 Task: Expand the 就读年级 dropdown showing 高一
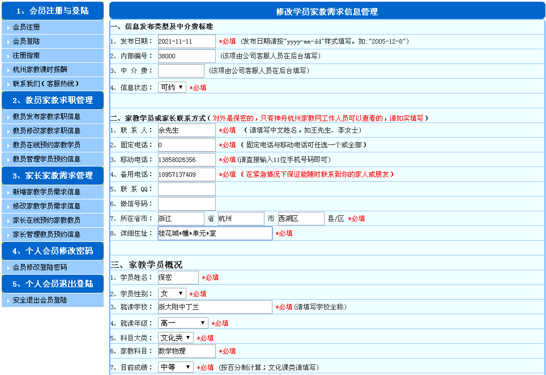tap(184, 323)
